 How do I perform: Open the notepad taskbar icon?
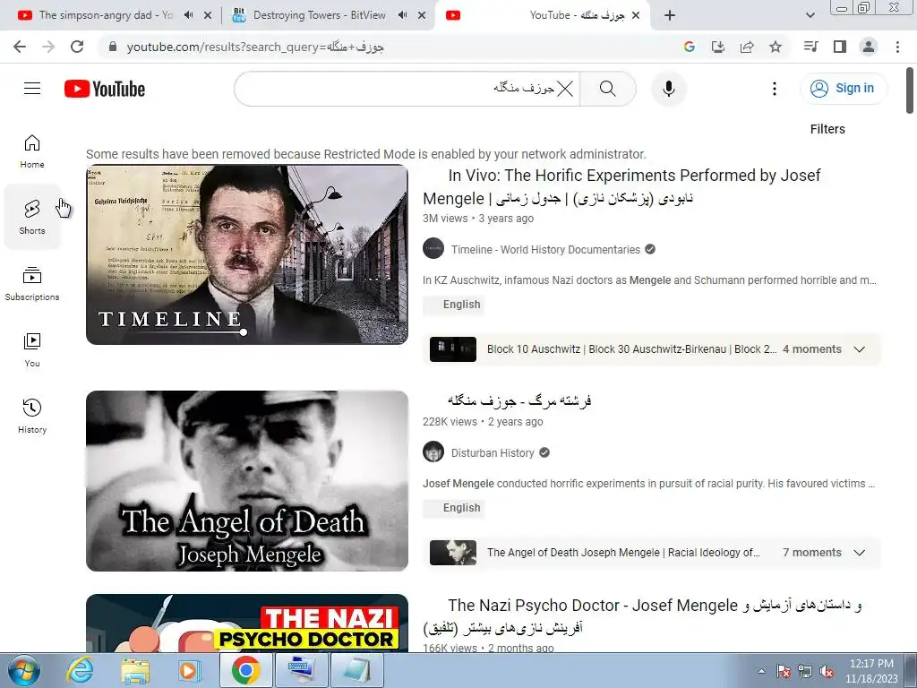click(x=356, y=670)
